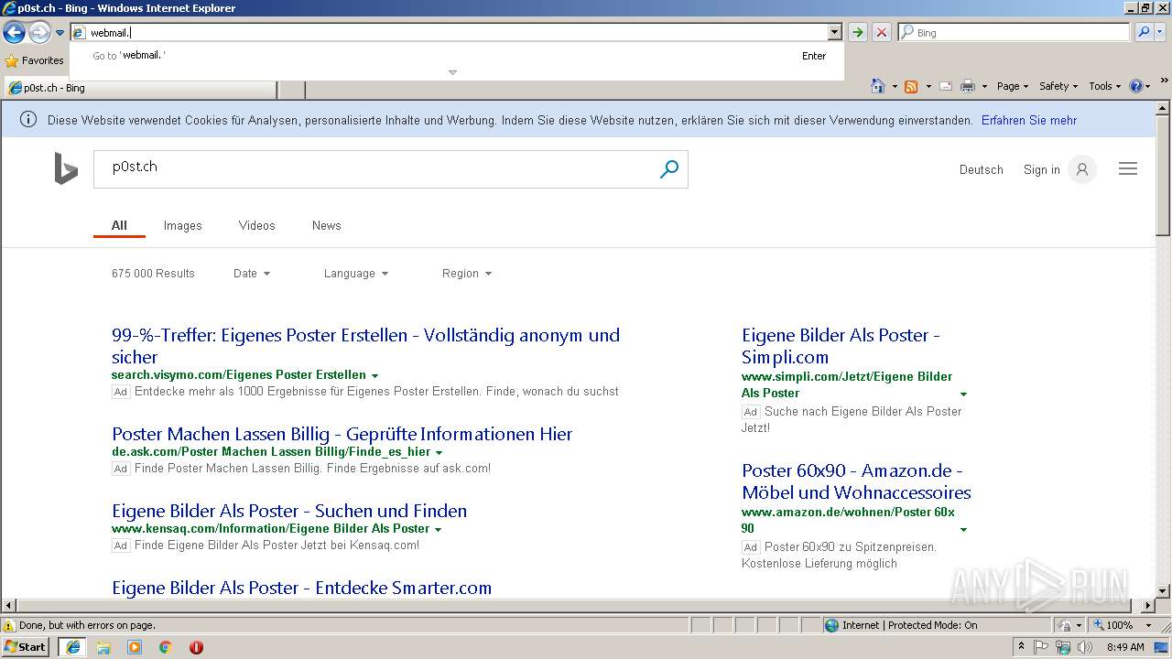
Task: Click the browser Back button
Action: [x=14, y=33]
